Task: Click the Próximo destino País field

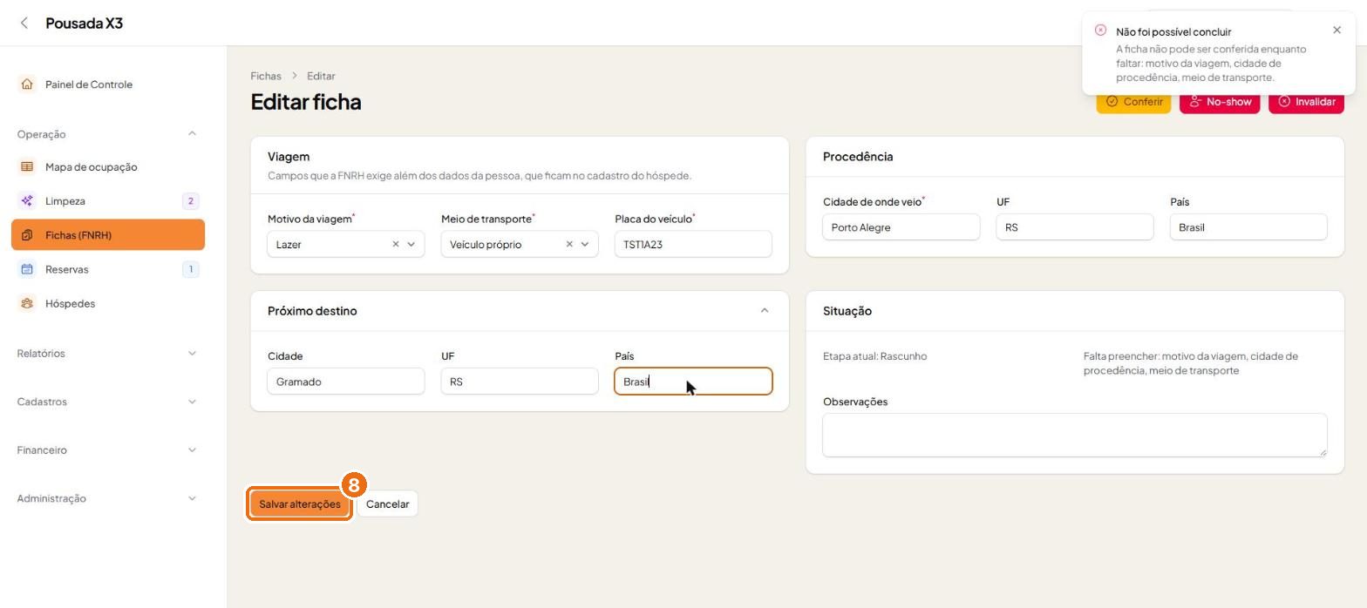Action: click(x=693, y=382)
